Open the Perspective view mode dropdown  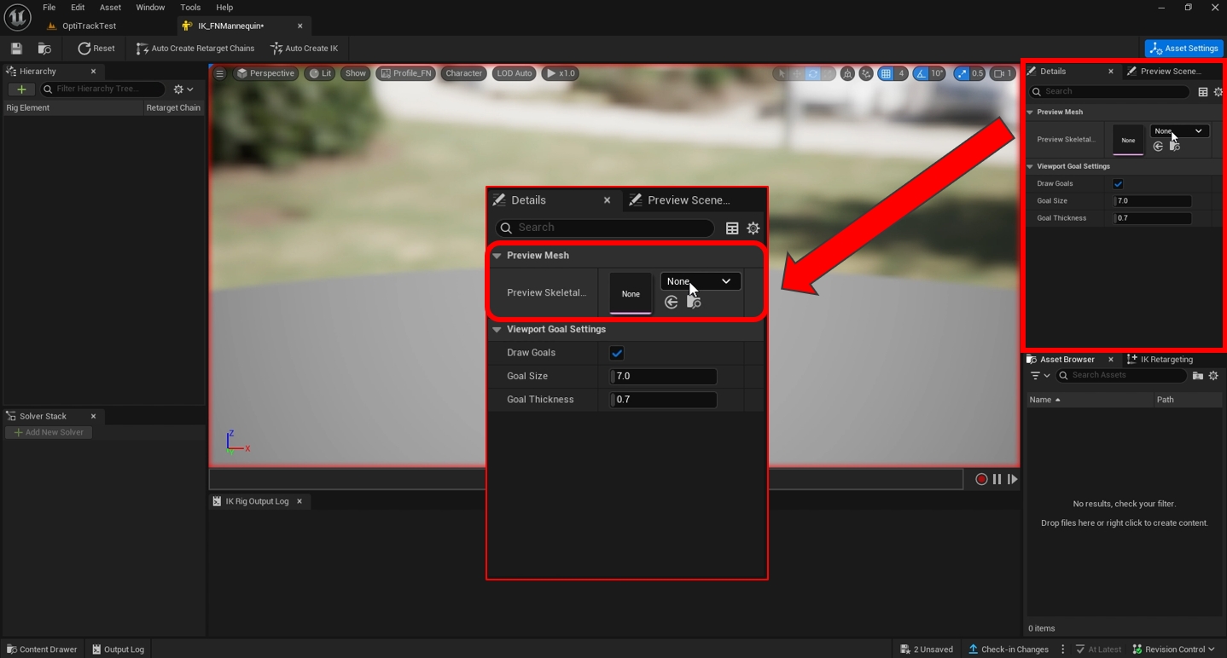pyautogui.click(x=265, y=73)
